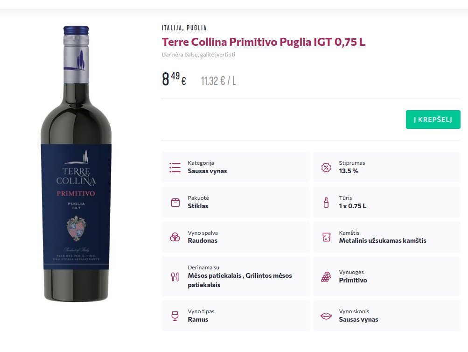The height and width of the screenshot is (352, 468).
Task: Click the Vyno spalva circles icon
Action: pos(175,237)
